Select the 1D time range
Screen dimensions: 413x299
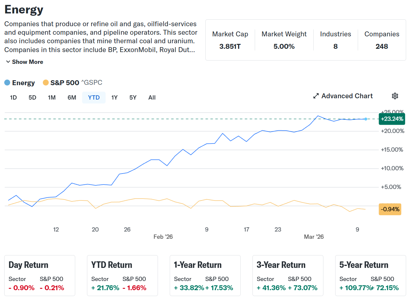(13, 98)
